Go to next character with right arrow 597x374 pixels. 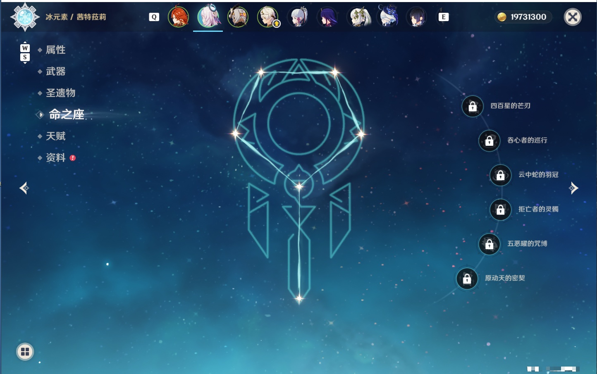tap(573, 188)
